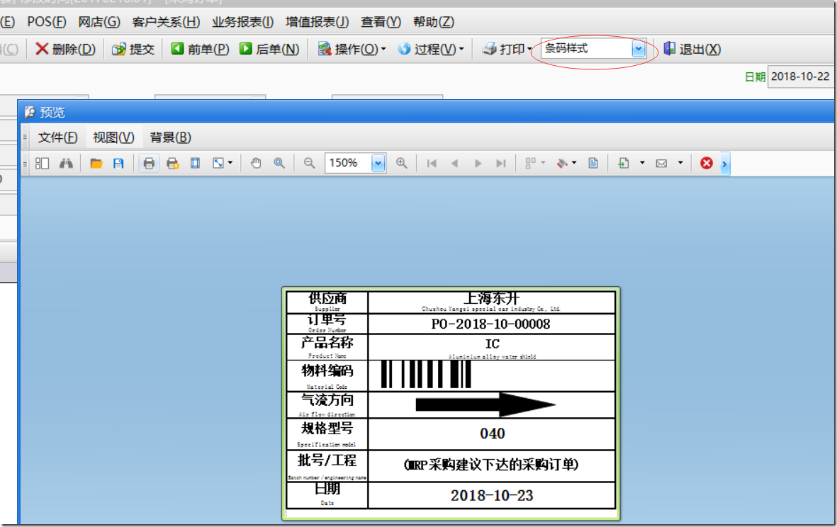Click the supplier name 上海东升
837x527 pixels.
pyautogui.click(x=491, y=298)
